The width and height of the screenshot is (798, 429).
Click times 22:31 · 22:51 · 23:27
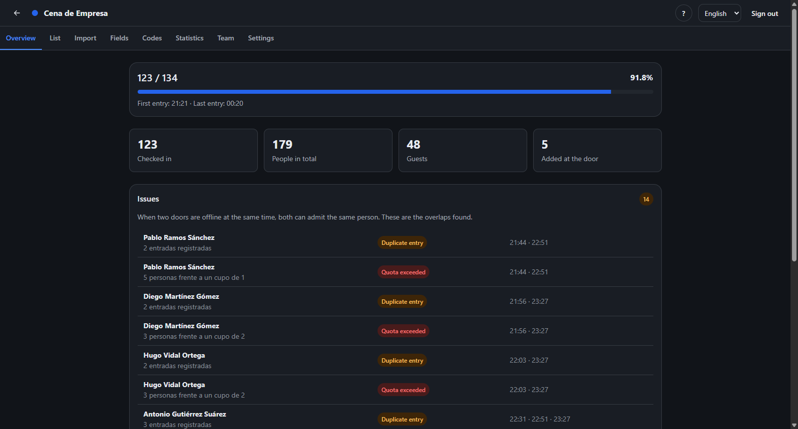(540, 419)
